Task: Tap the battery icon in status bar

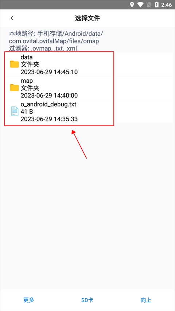Action: (156, 5)
